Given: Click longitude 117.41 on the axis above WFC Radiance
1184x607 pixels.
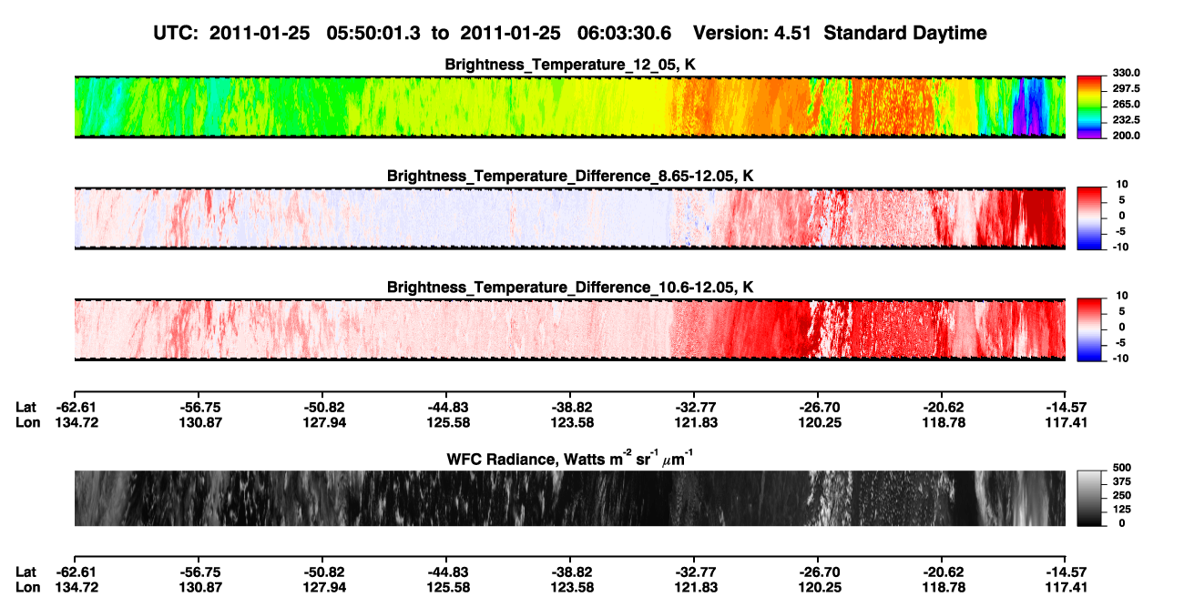Looking at the screenshot, I should (1067, 421).
